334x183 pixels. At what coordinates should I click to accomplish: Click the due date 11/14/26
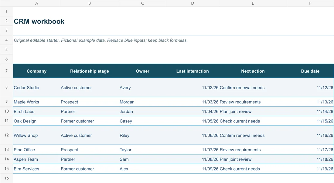click(x=310, y=111)
